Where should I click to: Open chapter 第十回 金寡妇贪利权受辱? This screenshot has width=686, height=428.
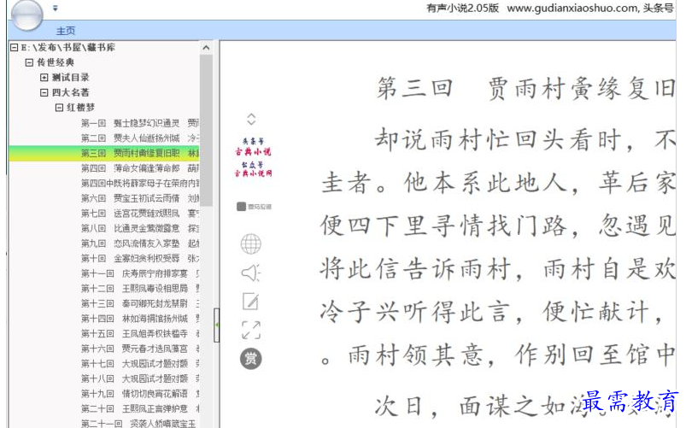pyautogui.click(x=140, y=258)
